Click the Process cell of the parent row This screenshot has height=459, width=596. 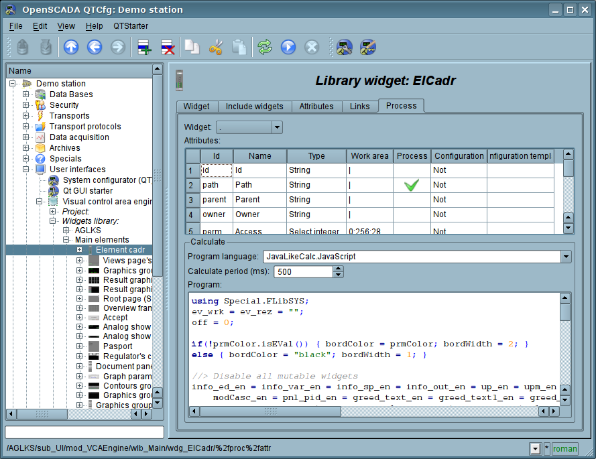pos(412,200)
